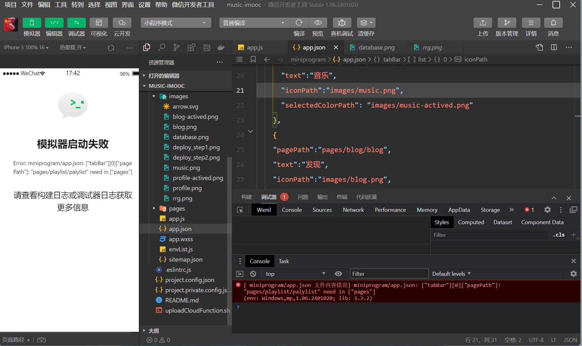Open project details (详情)
This screenshot has height=346, width=582.
[531, 23]
